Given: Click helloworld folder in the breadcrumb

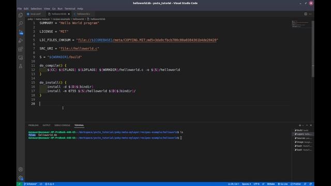Looking at the screenshot, I should (x=78, y=19).
